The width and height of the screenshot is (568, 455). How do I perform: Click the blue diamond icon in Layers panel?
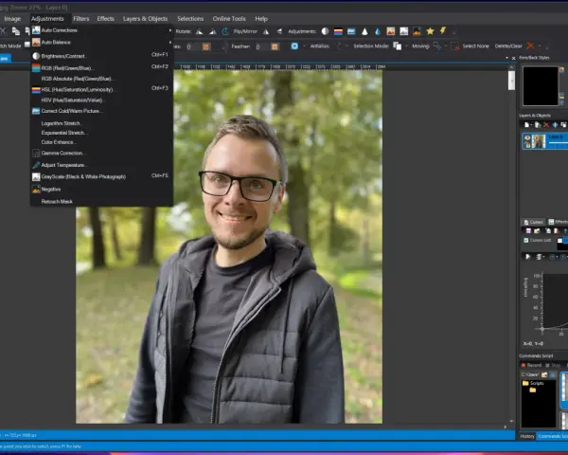pos(555,125)
